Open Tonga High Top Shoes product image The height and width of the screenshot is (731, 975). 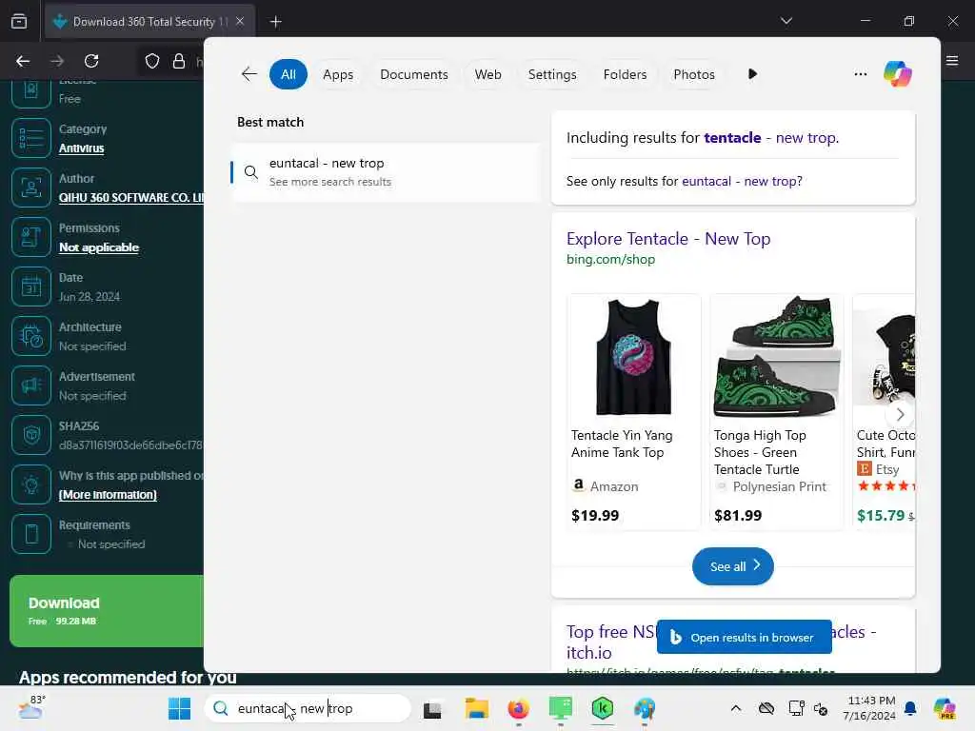pyautogui.click(x=776, y=356)
